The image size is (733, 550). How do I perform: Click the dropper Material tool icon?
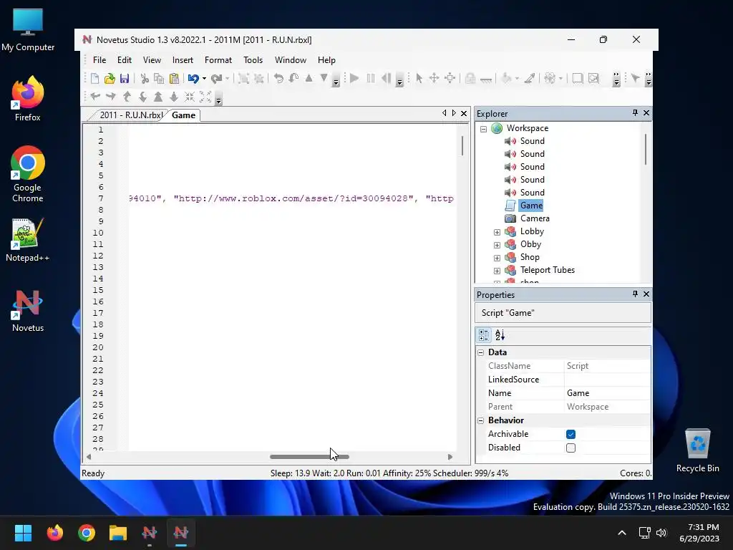pyautogui.click(x=530, y=79)
